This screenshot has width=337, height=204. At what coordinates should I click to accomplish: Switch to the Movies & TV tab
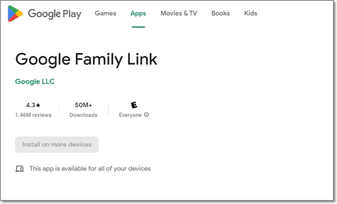tap(179, 13)
